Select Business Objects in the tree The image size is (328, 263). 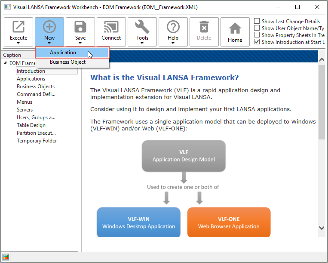point(36,87)
